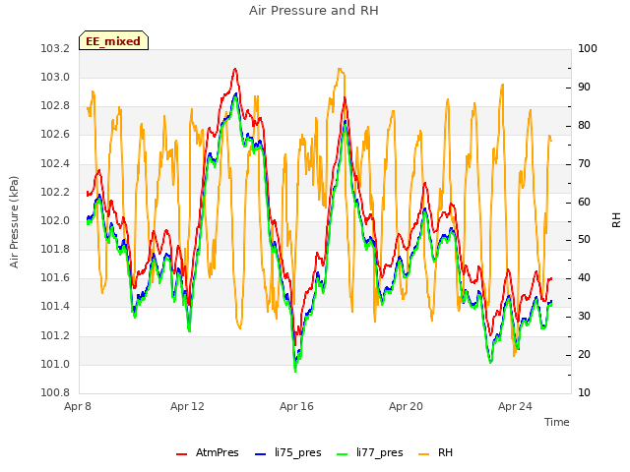The image size is (630, 472).
Task: Click the green li77_pres legend swatch
Action: pos(343,454)
